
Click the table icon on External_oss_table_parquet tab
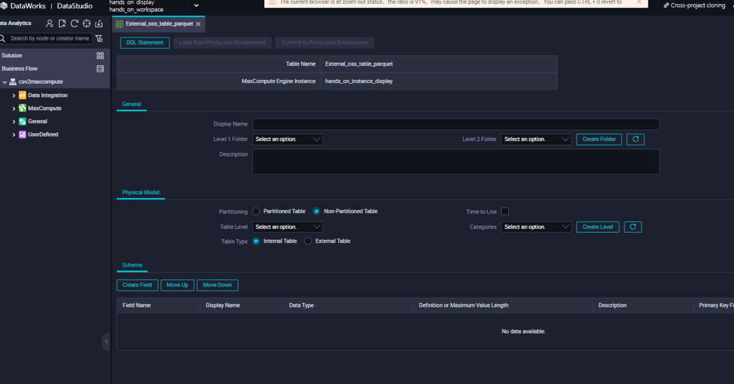119,24
